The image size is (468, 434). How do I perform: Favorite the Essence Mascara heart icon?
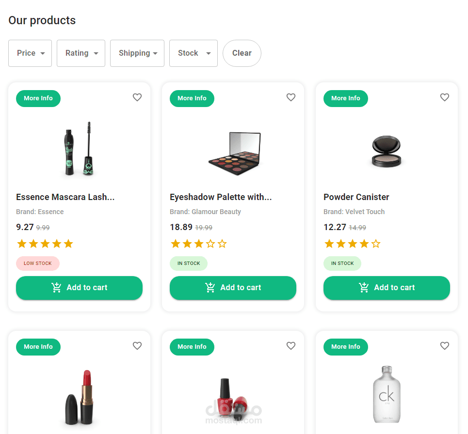(137, 97)
